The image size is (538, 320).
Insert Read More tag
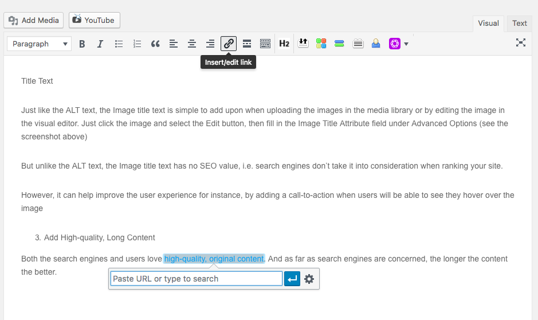(x=247, y=44)
